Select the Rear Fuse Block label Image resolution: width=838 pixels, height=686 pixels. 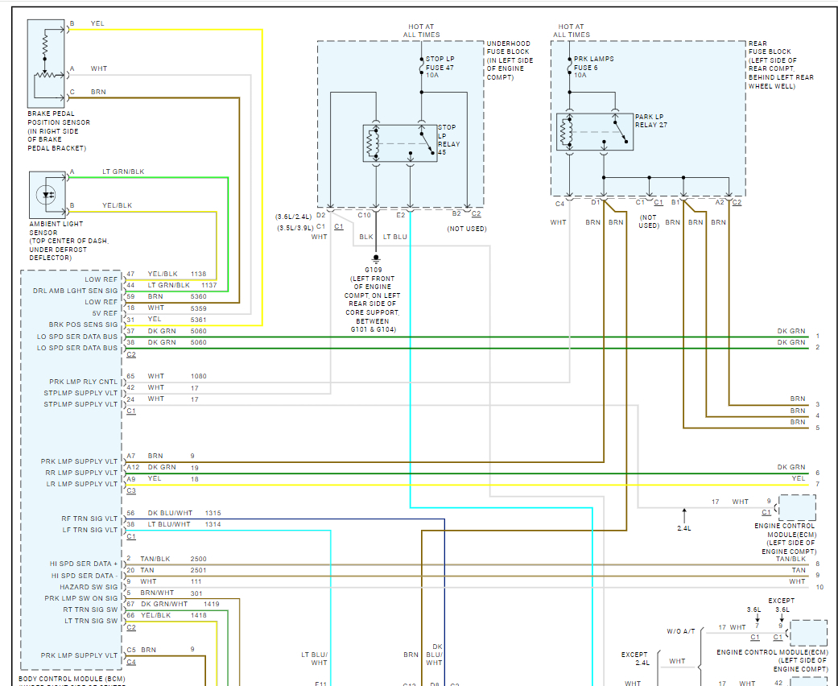[780, 65]
